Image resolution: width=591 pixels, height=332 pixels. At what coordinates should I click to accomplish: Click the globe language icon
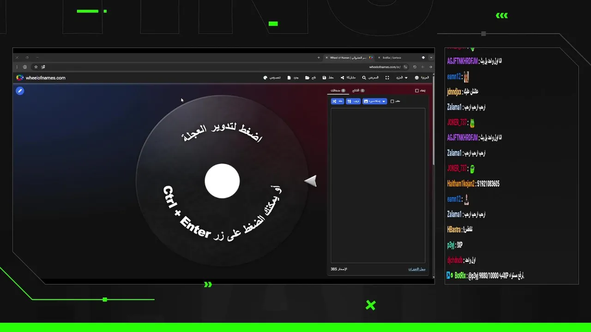coord(416,77)
